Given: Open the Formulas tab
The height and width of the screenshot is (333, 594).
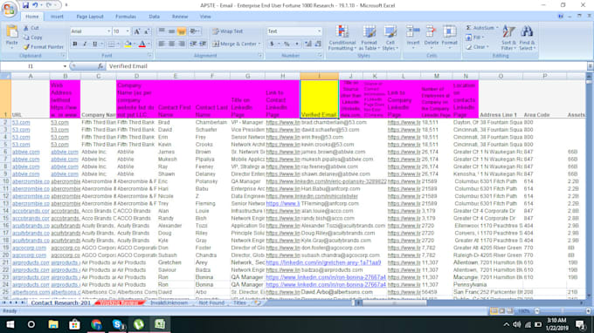Looking at the screenshot, I should coord(126,17).
